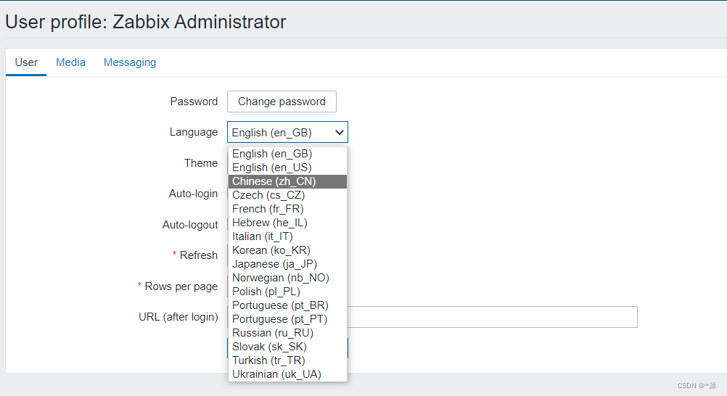This screenshot has width=727, height=396.
Task: Select Italian (it_IT) language
Action: (287, 236)
